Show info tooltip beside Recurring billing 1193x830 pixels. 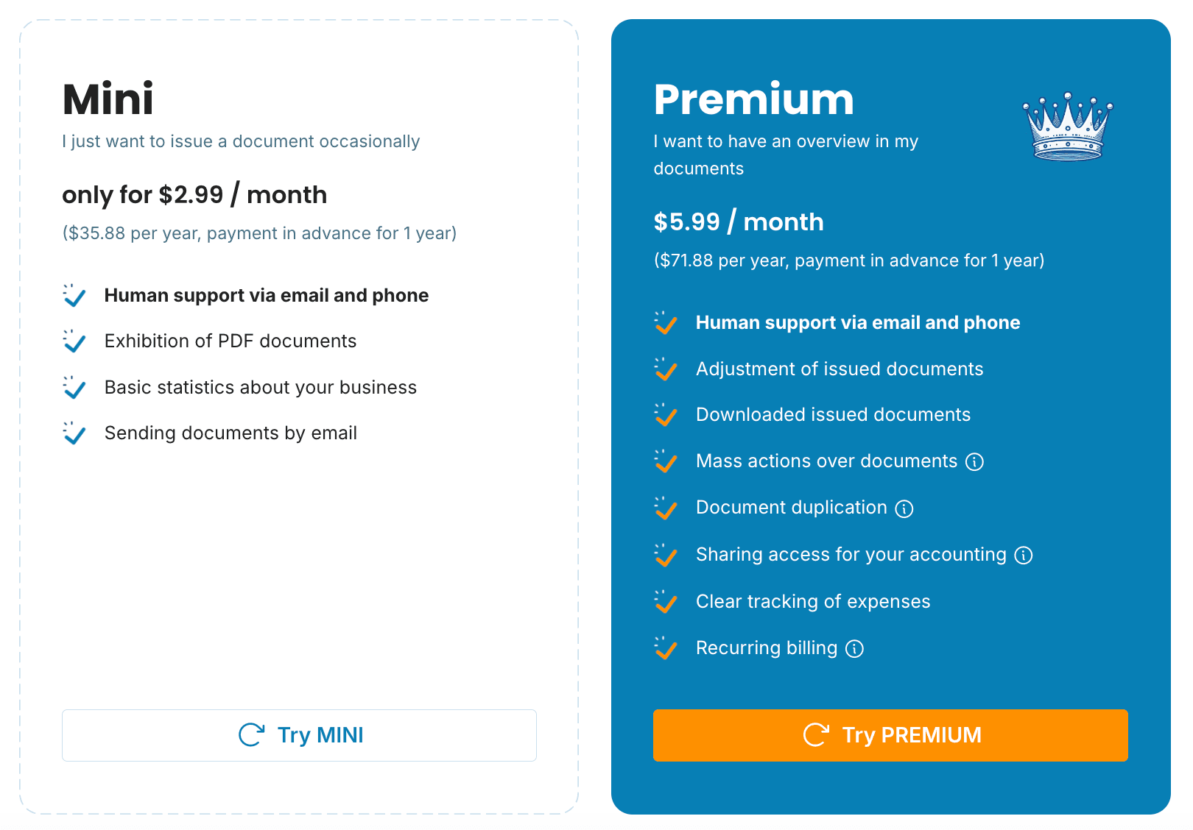point(854,649)
